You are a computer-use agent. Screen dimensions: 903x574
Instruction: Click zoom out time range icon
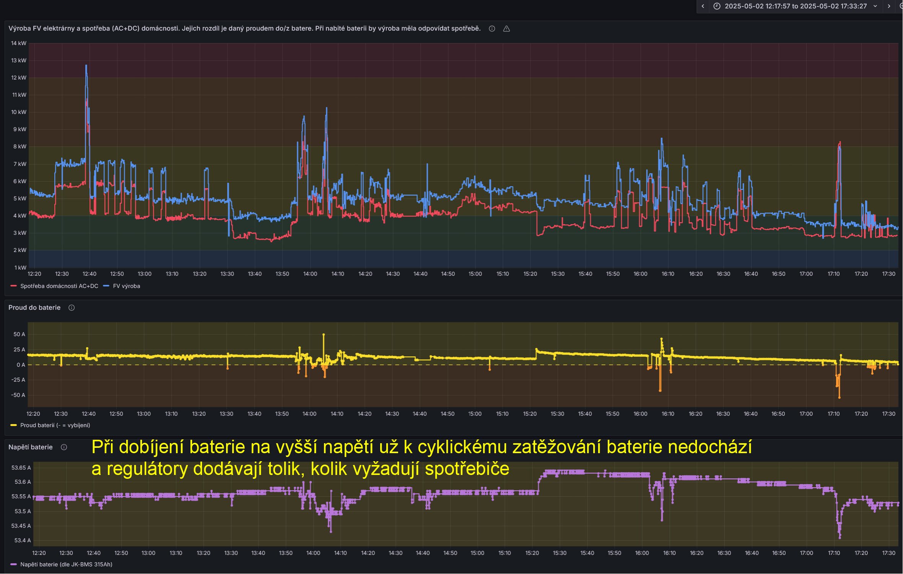pos(901,6)
